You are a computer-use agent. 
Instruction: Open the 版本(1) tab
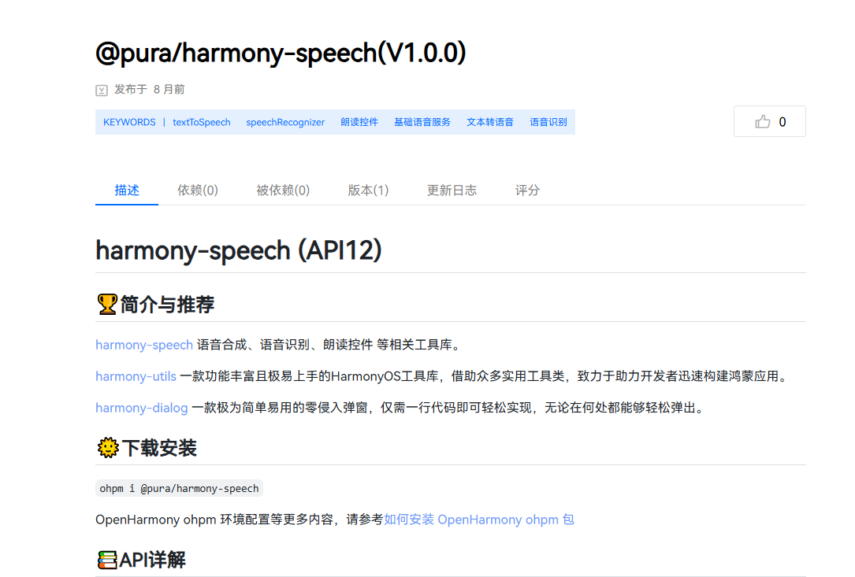pos(367,190)
